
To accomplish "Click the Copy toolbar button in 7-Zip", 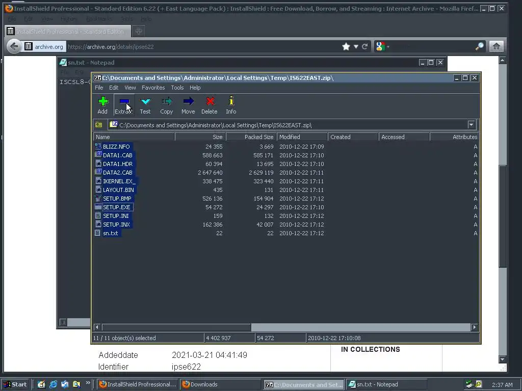I will (x=167, y=105).
